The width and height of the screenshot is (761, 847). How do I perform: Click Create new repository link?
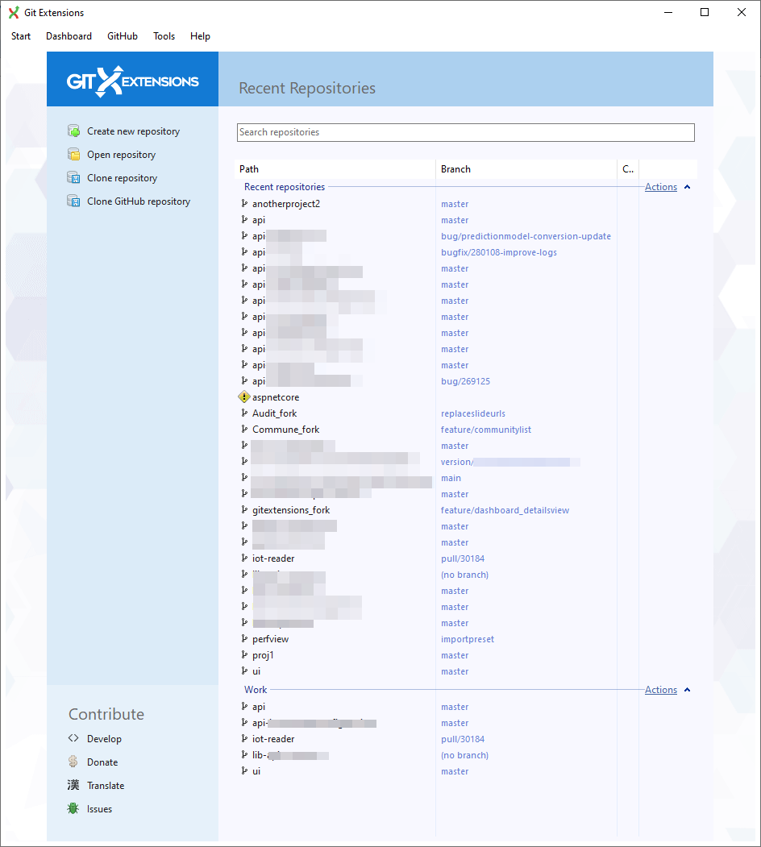134,131
